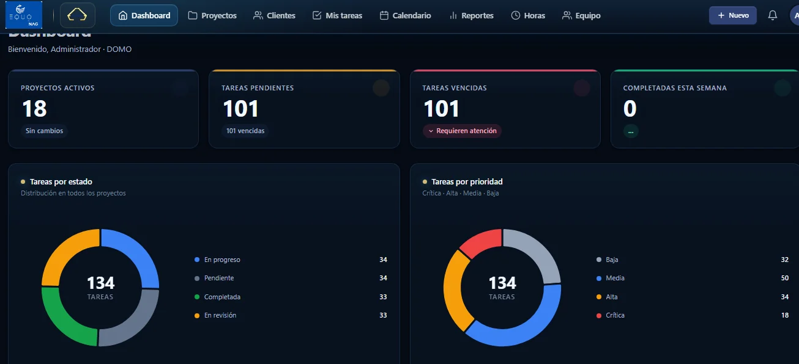This screenshot has width=799, height=364.
Task: Select the Baja priority legend entry
Action: tap(693, 260)
